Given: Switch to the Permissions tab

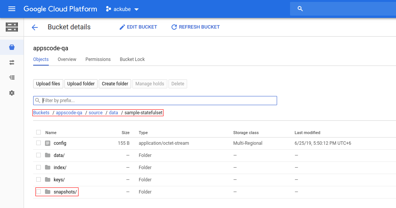Looking at the screenshot, I should [98, 59].
